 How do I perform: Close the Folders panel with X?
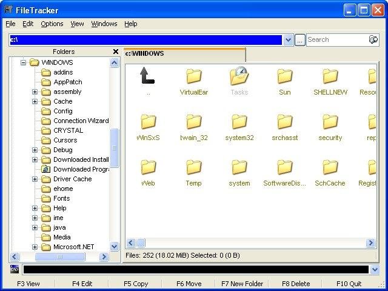[116, 52]
